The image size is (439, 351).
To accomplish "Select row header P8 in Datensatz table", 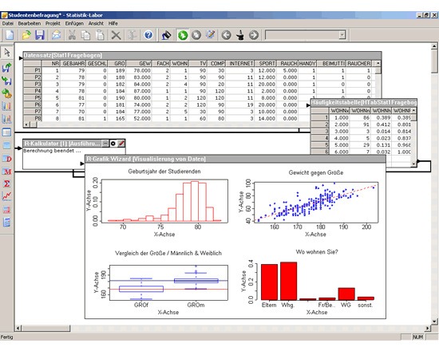I will pos(33,118).
